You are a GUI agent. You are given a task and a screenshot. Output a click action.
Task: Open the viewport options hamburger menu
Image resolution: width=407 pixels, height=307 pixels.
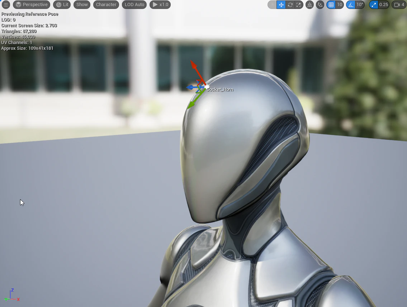6,4
